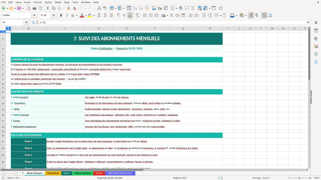Open borders dropdown arrow
Viewport: 321px width, 180px height.
[x=221, y=15]
